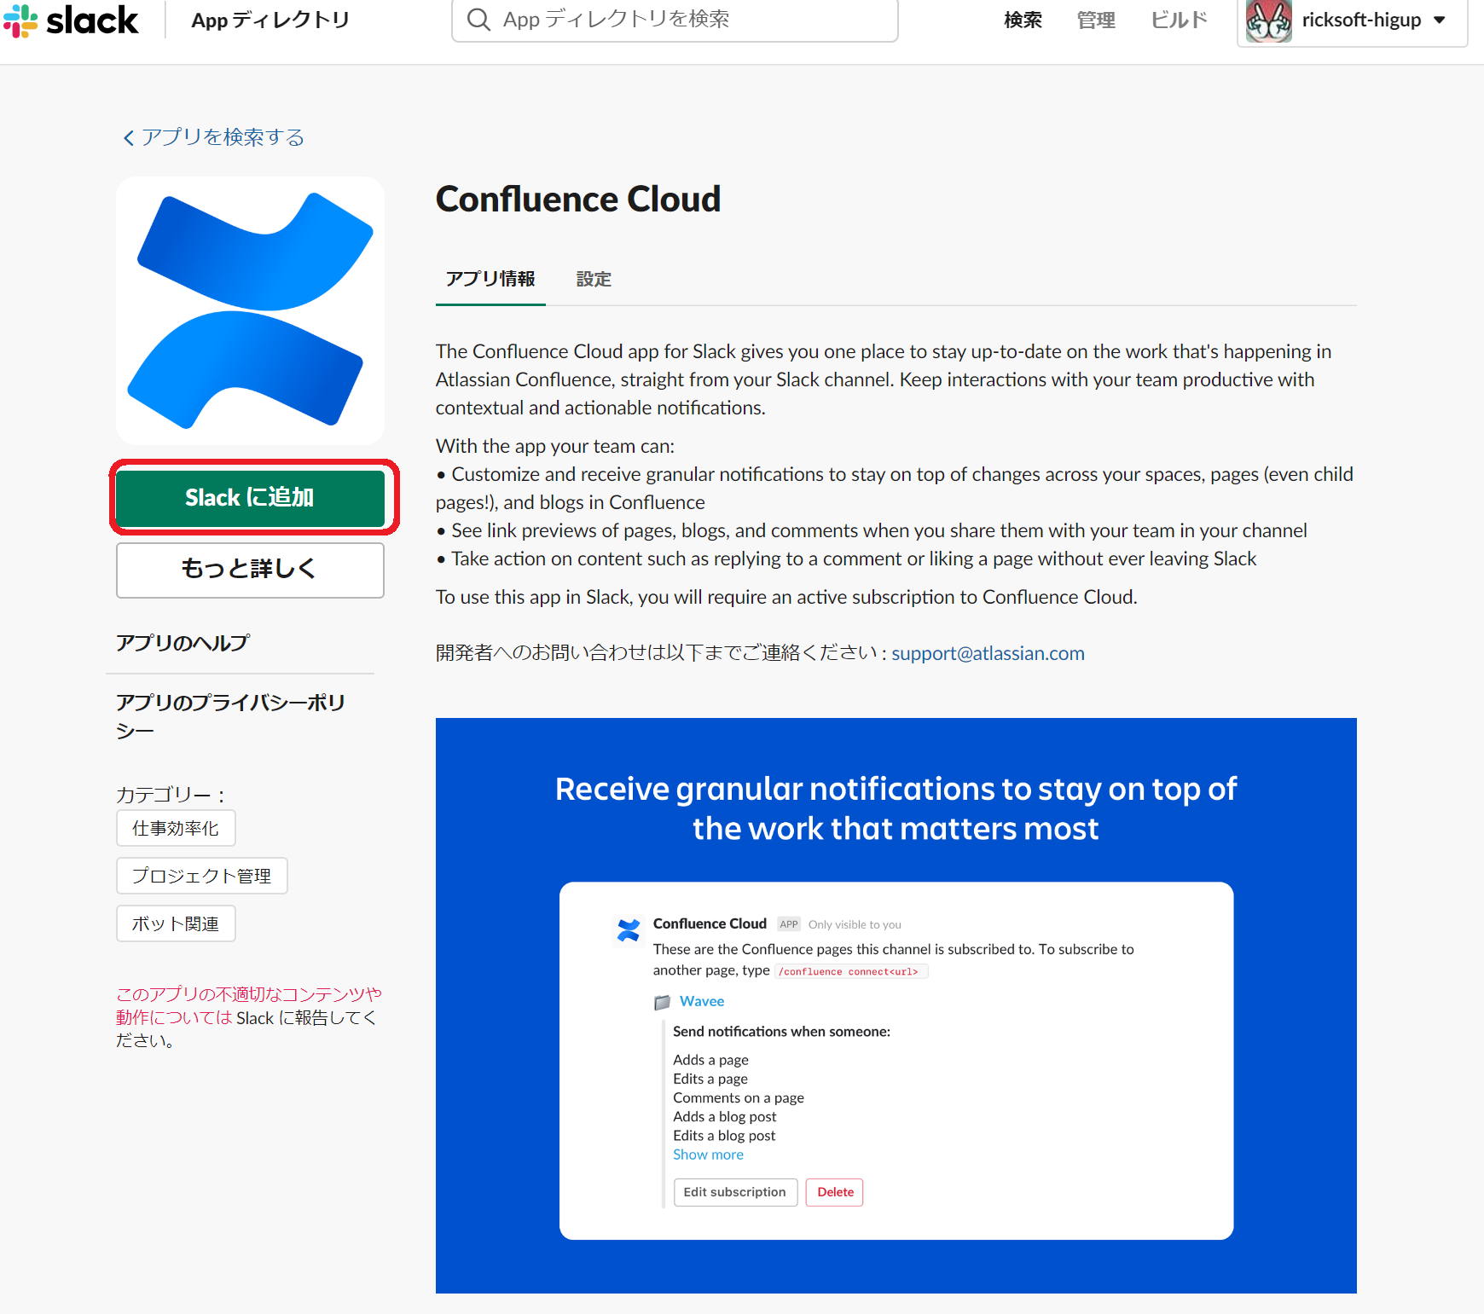
Task: Click Show more in the preview
Action: [708, 1155]
